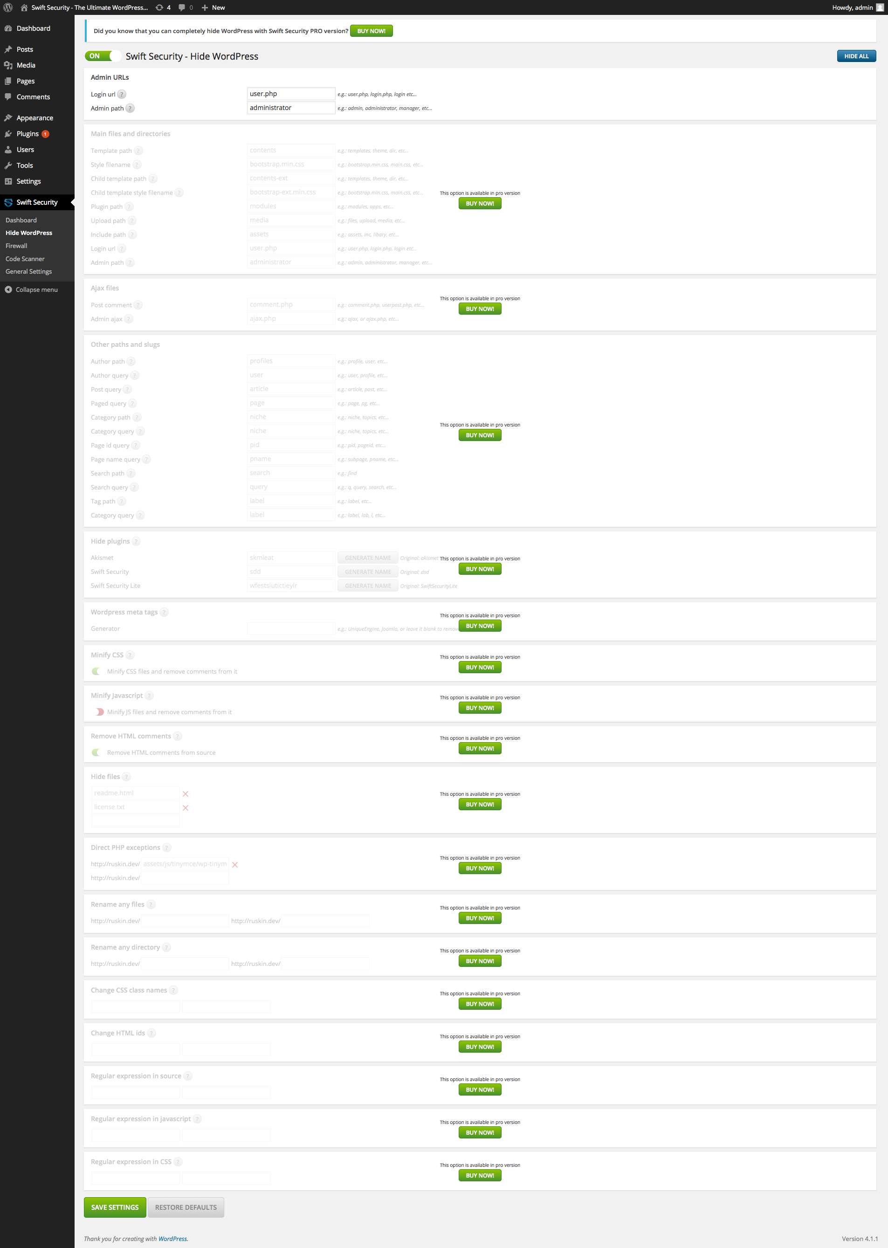Open Firewall submenu item
This screenshot has width=888, height=1248.
click(x=16, y=246)
